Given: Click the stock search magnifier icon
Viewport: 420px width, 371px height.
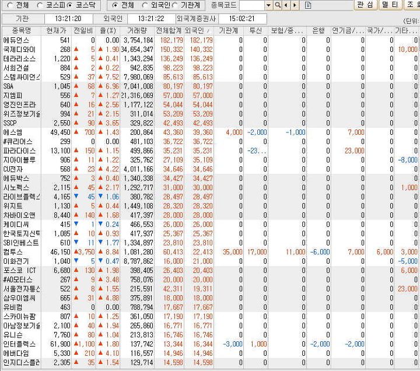Looking at the screenshot, I should click(x=278, y=5).
